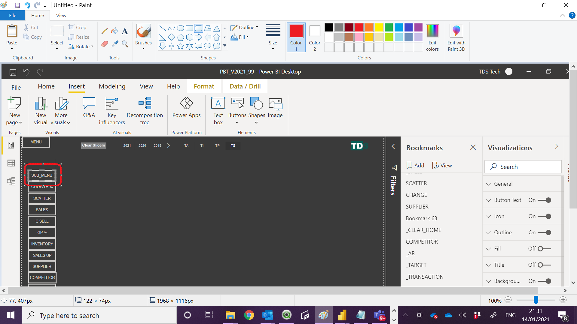
Task: Insert an Image element
Action: (275, 107)
